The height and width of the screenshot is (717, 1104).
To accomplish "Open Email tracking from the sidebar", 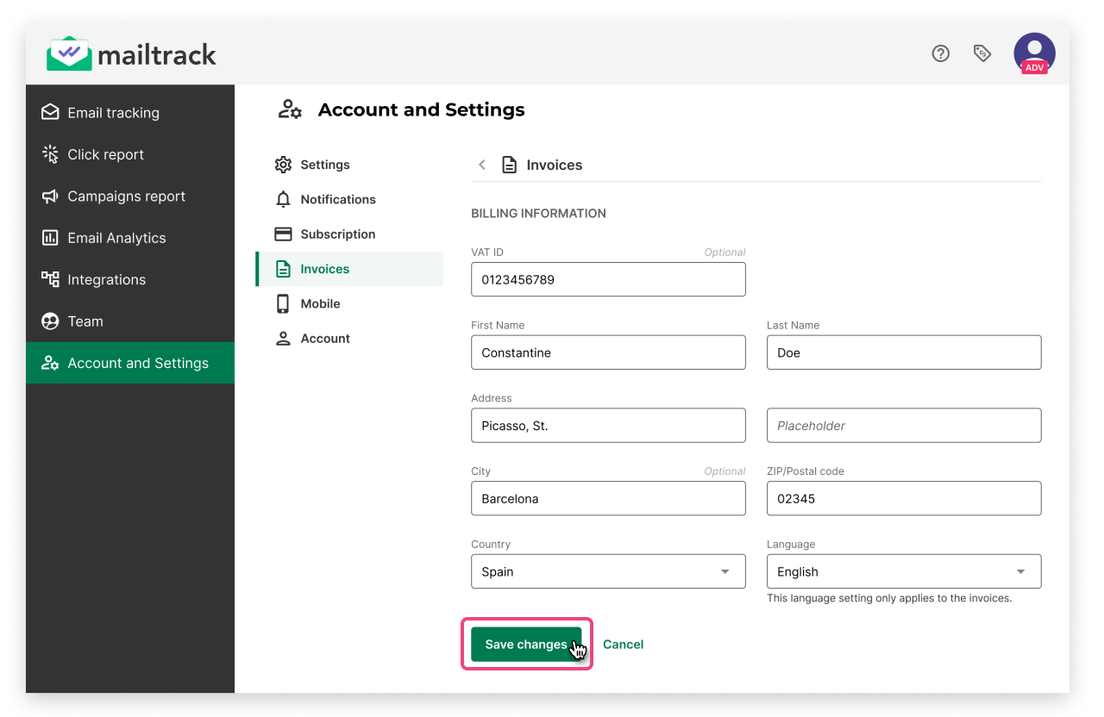I will pyautogui.click(x=113, y=113).
